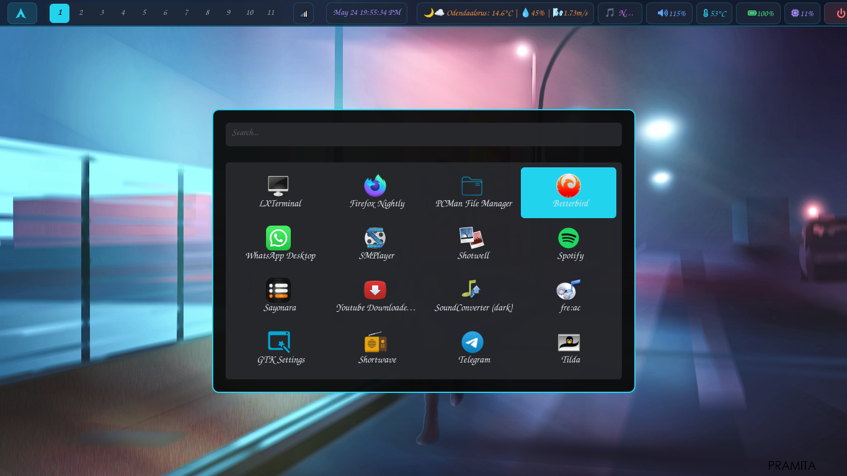Check the 53°C temperature module
Screen dimensions: 847x476
point(714,13)
